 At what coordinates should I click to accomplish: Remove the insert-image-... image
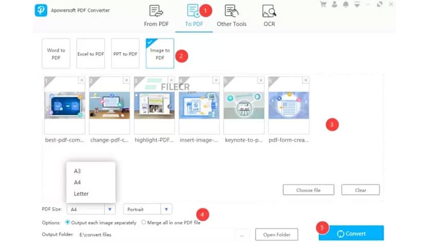pyautogui.click(x=216, y=80)
